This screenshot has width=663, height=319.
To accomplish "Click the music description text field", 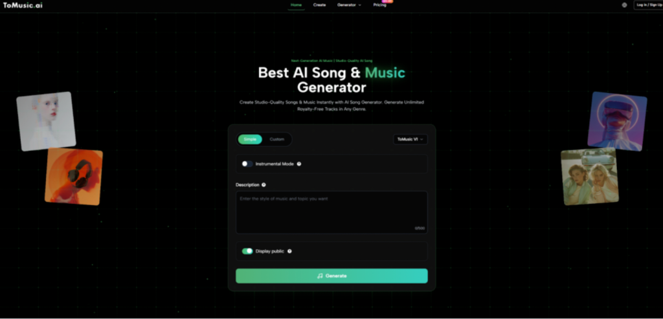I will tap(331, 212).
